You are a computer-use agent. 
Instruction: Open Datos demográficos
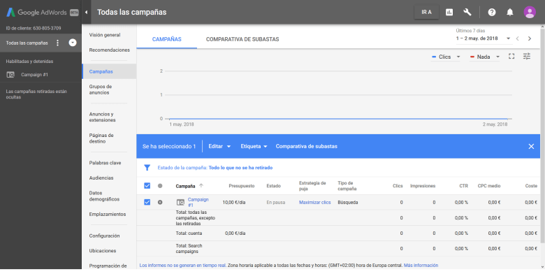pos(104,196)
